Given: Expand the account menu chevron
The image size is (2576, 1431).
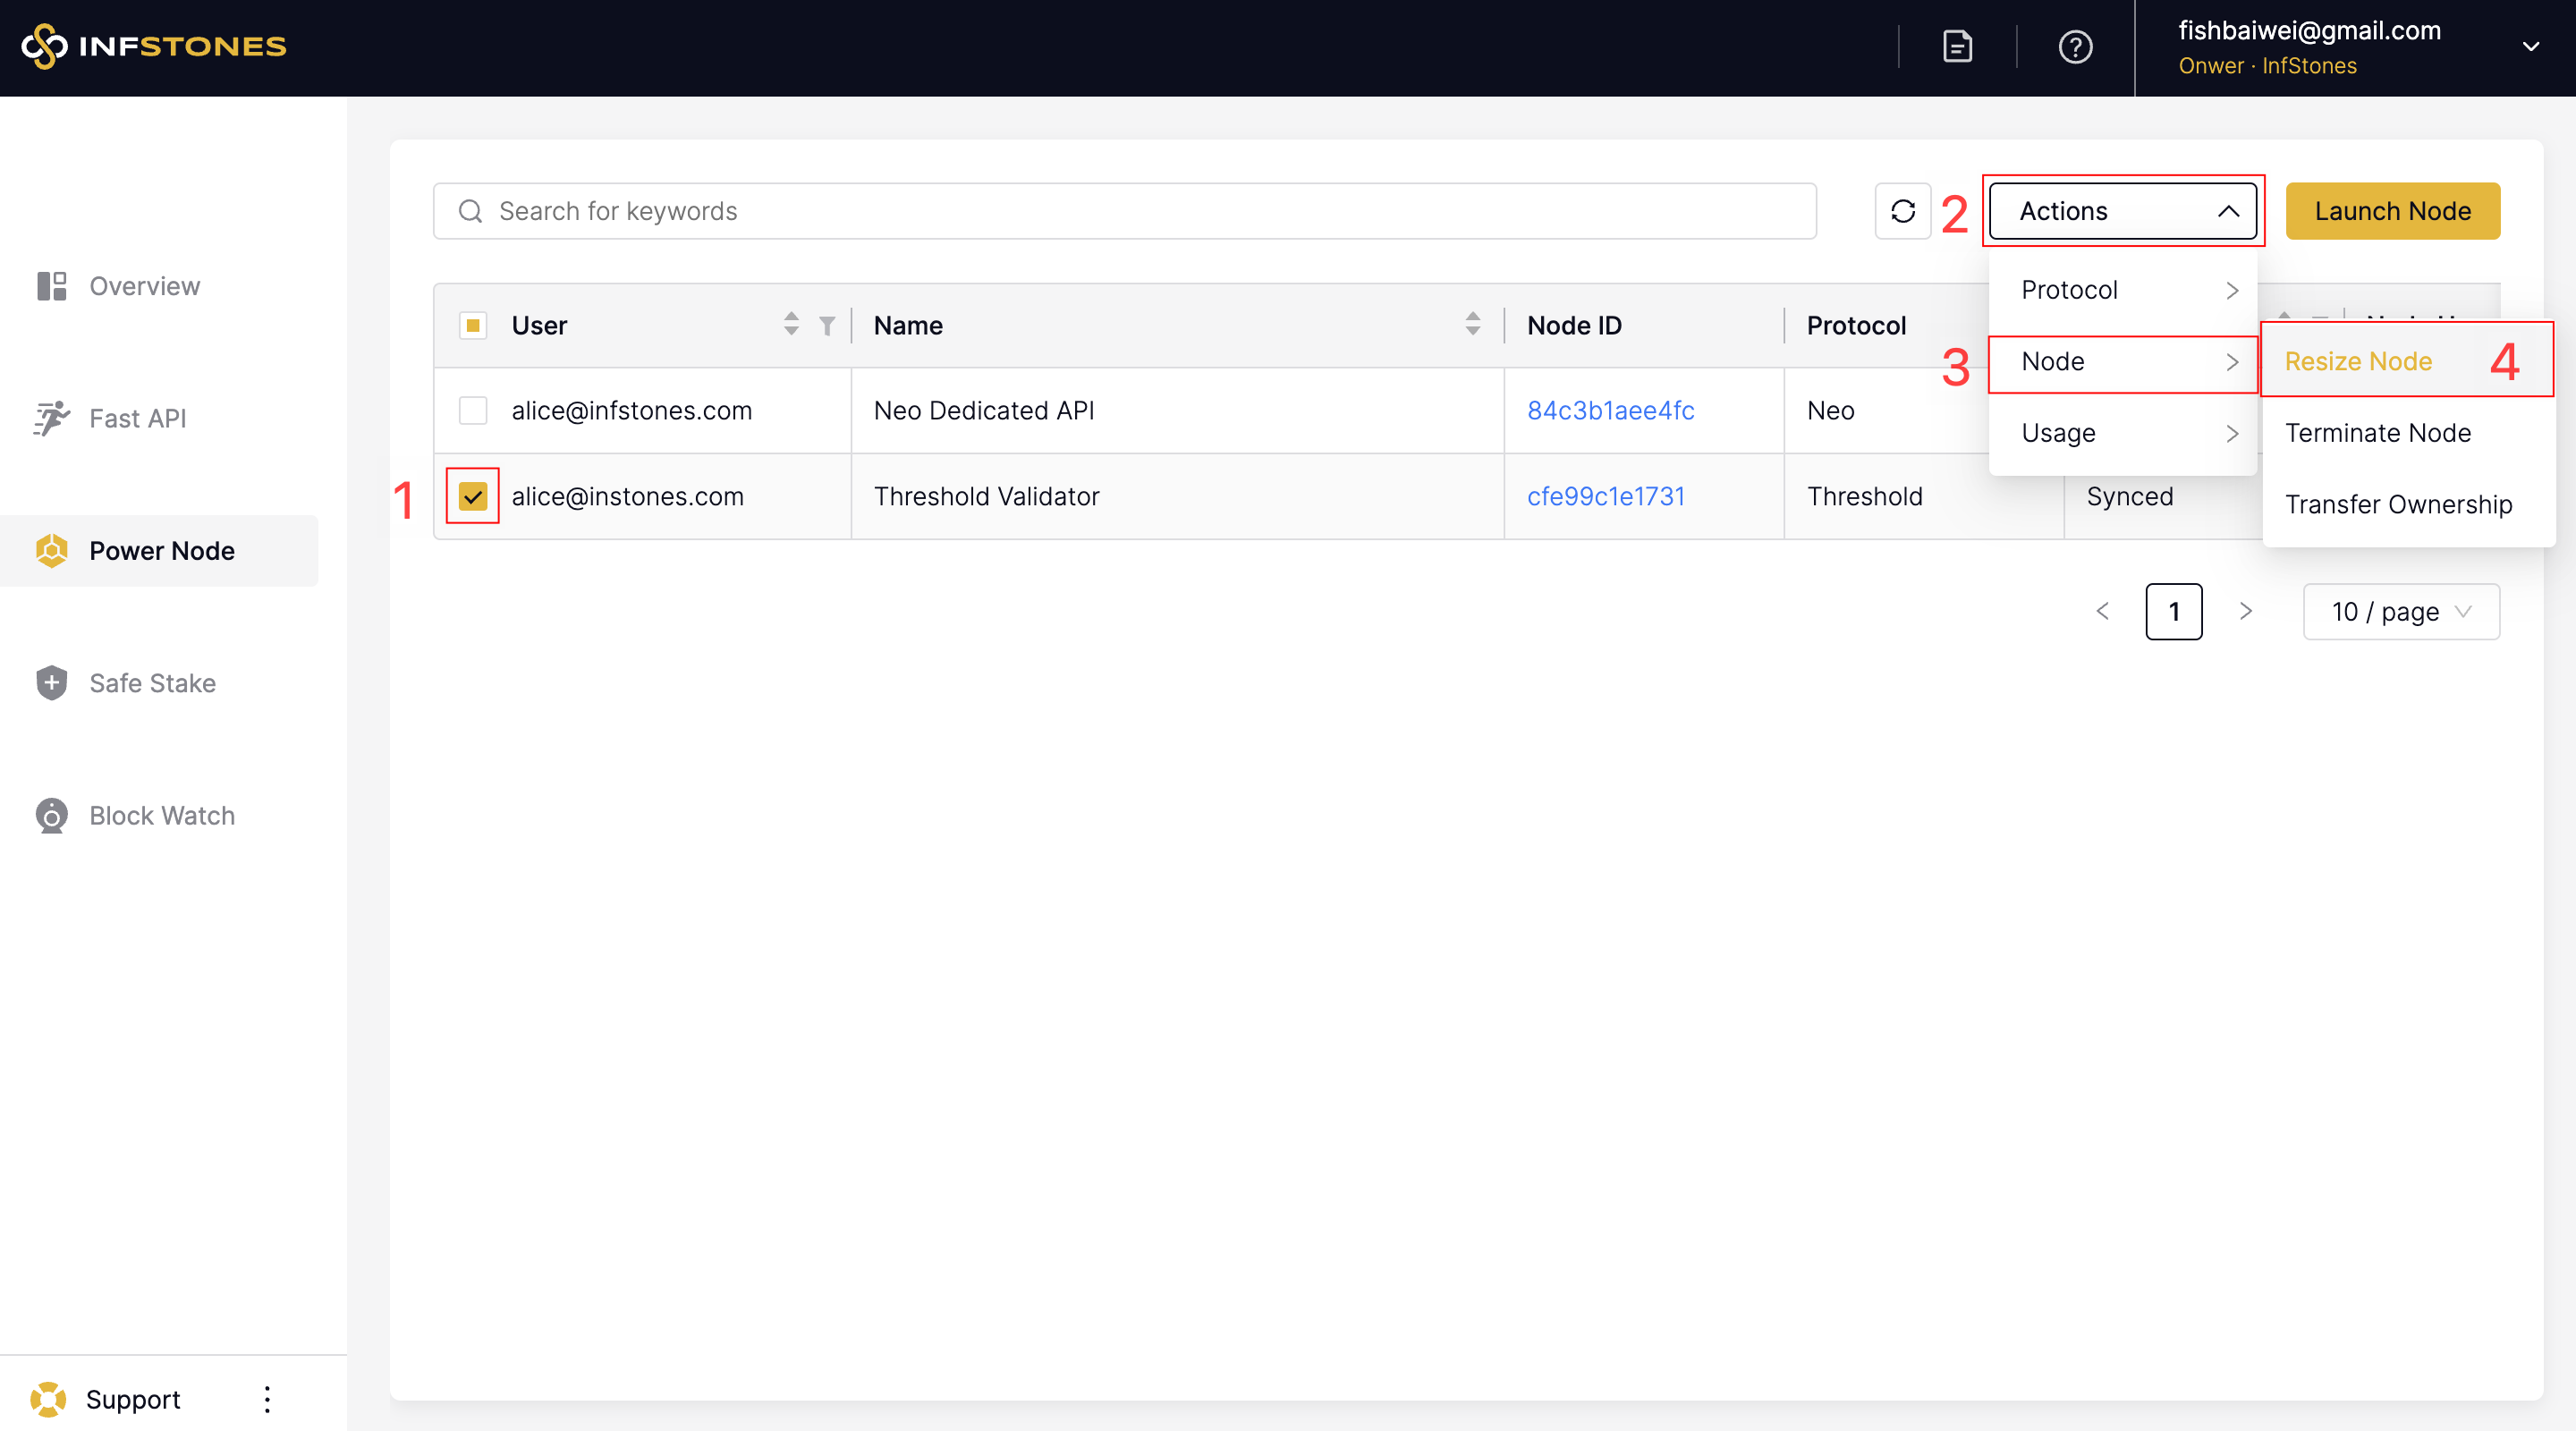Looking at the screenshot, I should (2530, 47).
